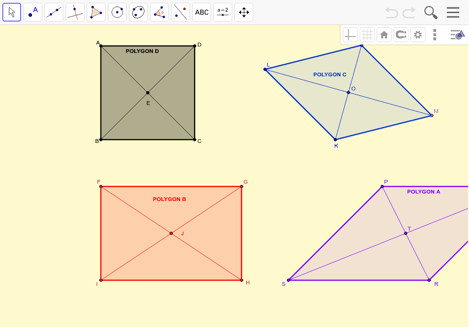Select center point E of Polygon D
469x328 pixels.
point(148,93)
